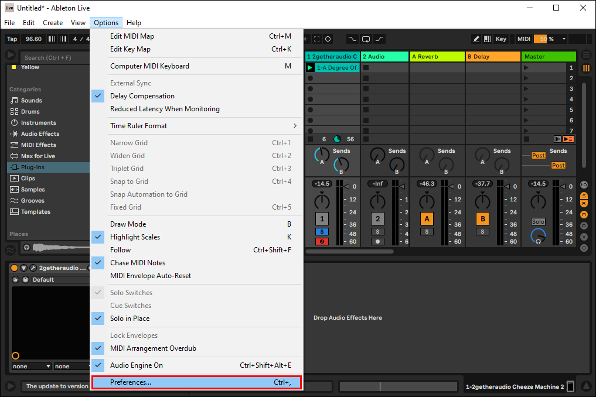Screen dimensions: 596x397
Task: Open Templates category in browser
Action: pos(35,211)
